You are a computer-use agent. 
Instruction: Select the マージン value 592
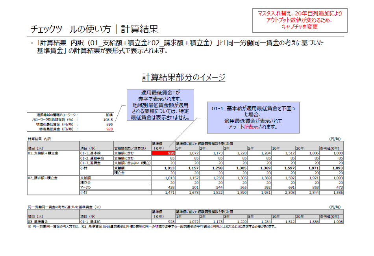259,187
